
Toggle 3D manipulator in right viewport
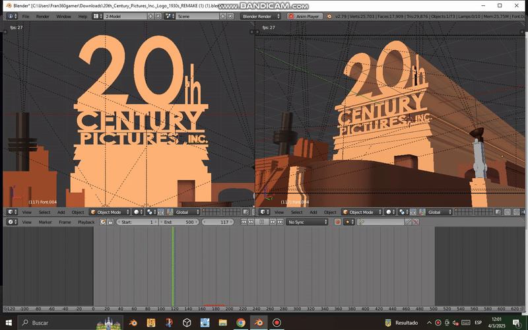pyautogui.click(x=422, y=212)
